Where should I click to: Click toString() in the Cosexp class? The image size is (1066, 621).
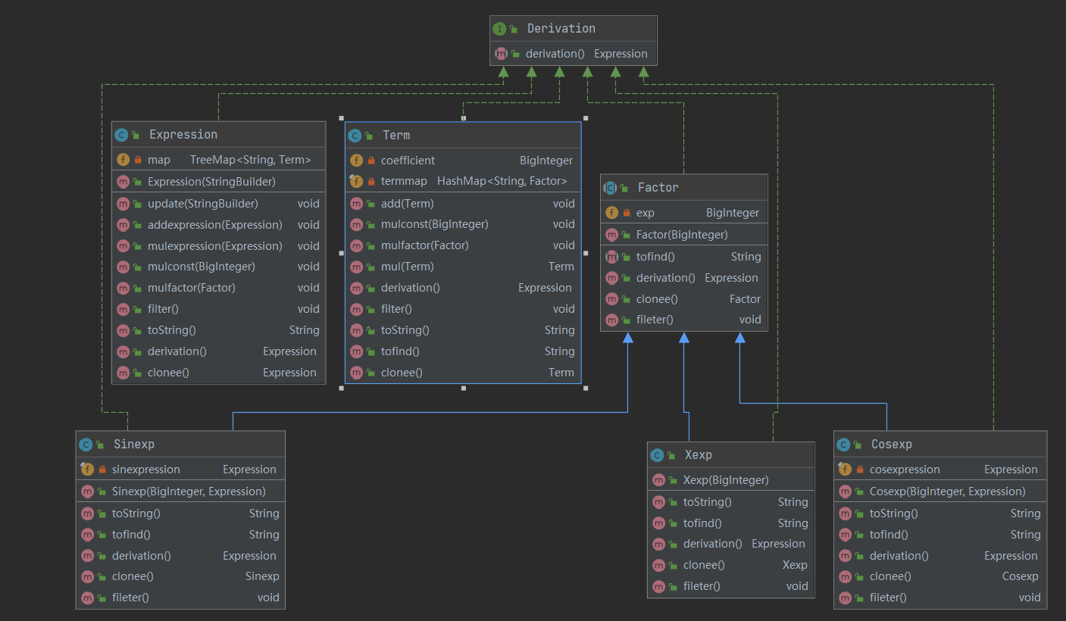click(x=894, y=513)
